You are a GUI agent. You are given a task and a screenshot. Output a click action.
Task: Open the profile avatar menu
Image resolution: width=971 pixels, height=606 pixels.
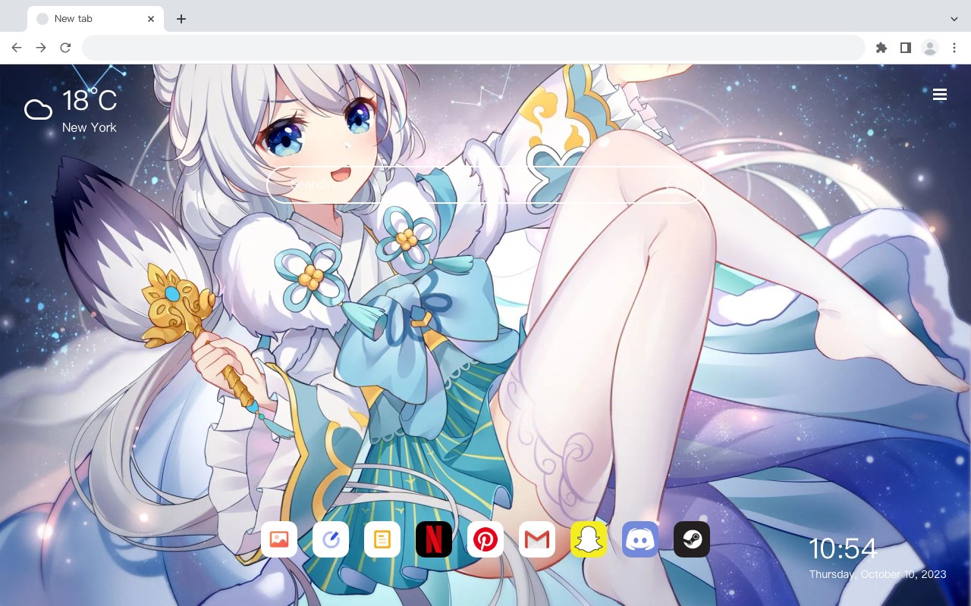click(929, 48)
